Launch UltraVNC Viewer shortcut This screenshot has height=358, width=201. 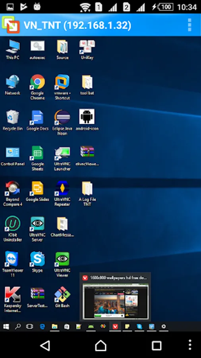pos(62,265)
